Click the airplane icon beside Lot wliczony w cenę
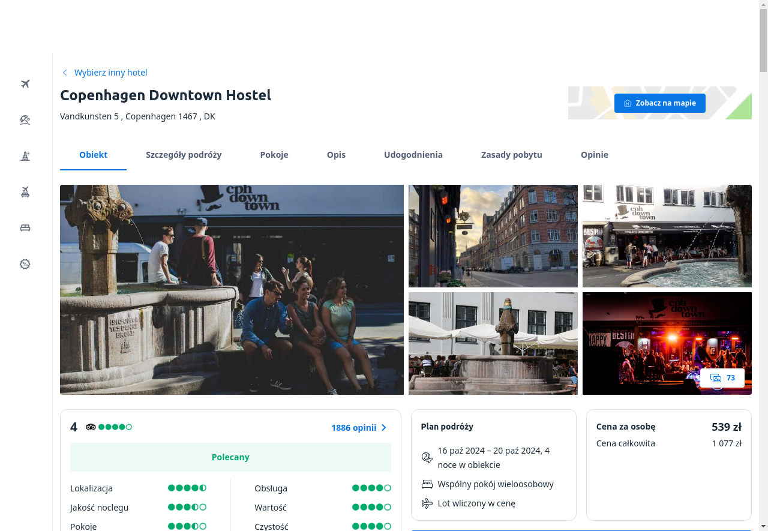The image size is (768, 531). pos(427,503)
